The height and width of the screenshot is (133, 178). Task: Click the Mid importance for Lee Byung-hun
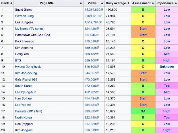click(x=167, y=92)
